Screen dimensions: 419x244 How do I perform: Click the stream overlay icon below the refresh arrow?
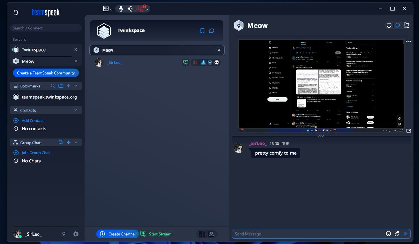[x=399, y=124]
